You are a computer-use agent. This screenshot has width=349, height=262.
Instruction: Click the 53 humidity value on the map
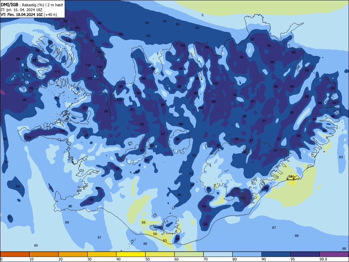tap(165, 241)
